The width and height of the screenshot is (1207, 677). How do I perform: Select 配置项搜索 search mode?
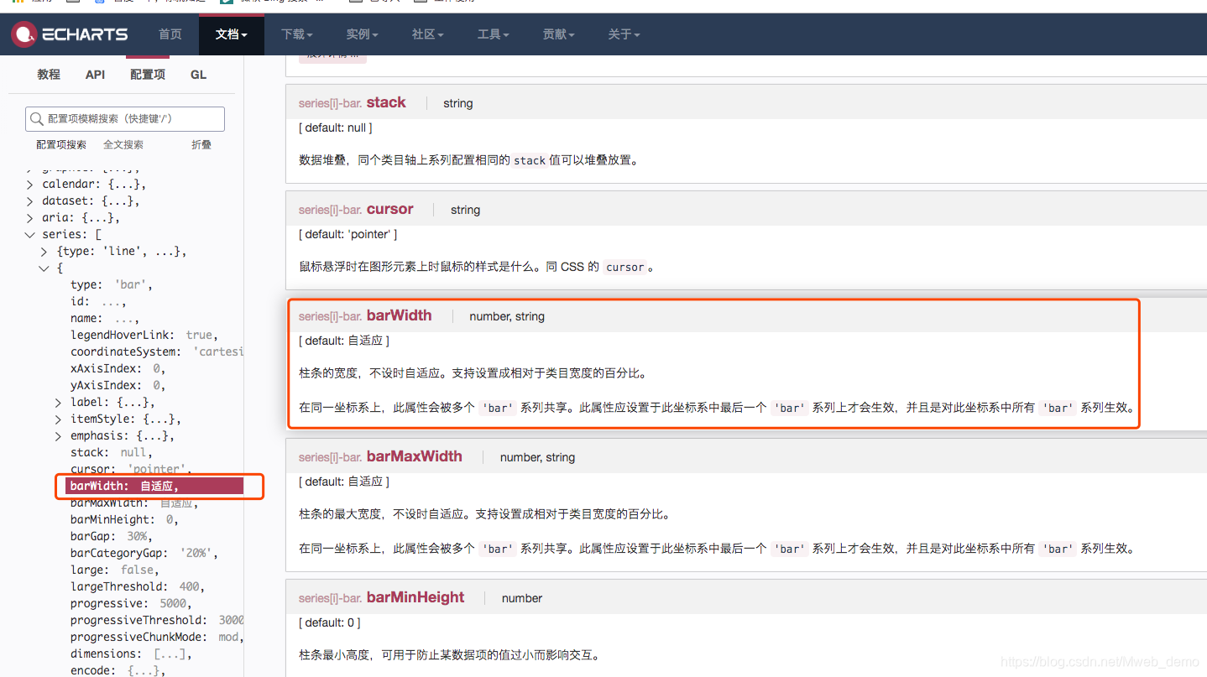click(x=61, y=144)
